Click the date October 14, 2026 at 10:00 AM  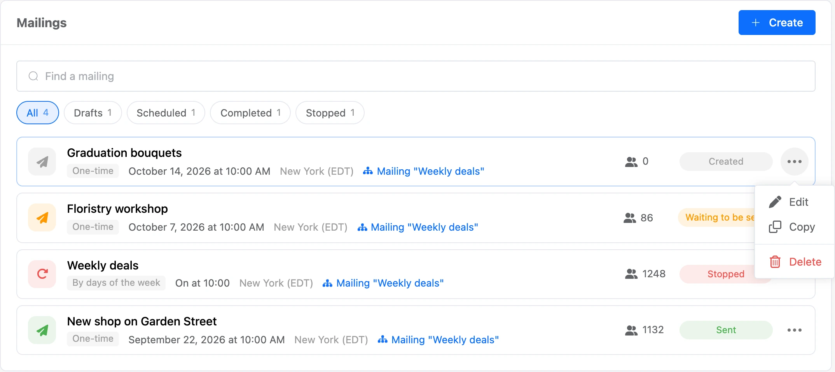[x=199, y=171]
